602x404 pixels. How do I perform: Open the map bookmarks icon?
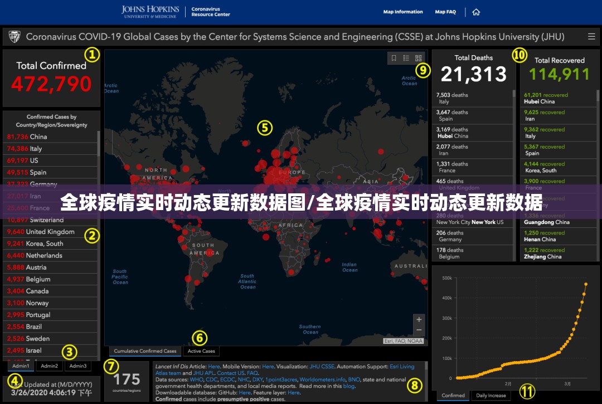394,58
